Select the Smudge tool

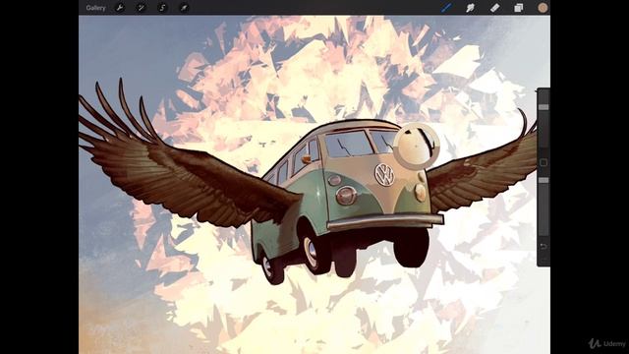(470, 8)
